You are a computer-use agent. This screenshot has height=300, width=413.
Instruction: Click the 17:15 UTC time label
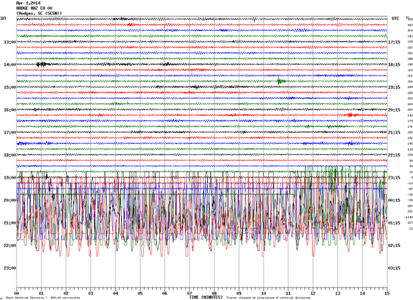[x=396, y=43]
